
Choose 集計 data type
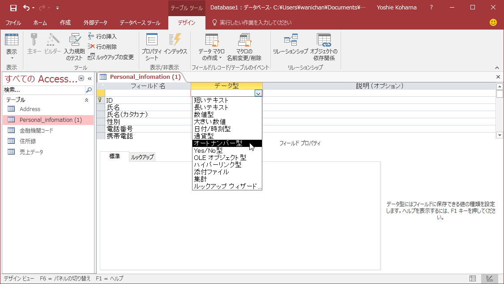(227, 179)
